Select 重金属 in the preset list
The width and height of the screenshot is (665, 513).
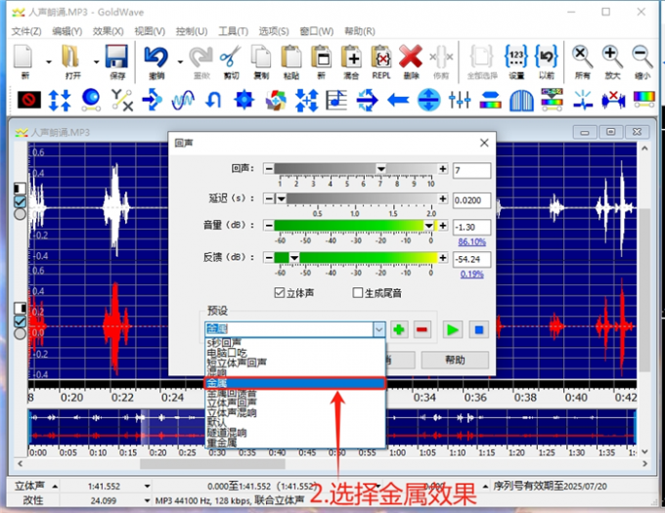coord(295,443)
